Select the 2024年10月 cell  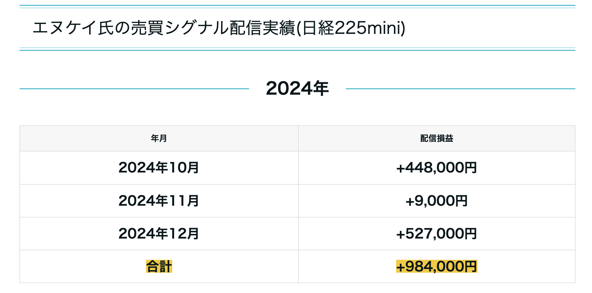pos(159,168)
